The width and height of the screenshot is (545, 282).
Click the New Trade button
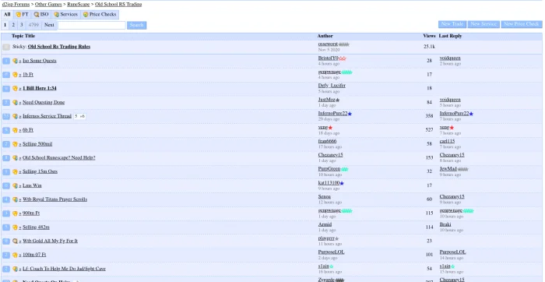coord(452,24)
